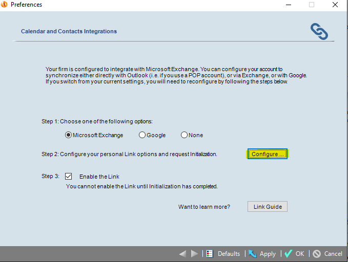Viewport: 348px width, 262px height.
Task: Restore Defaults via the Defaults label
Action: (229, 254)
